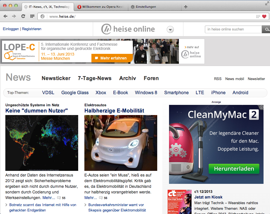The width and height of the screenshot is (270, 214).
Task: Click the search magnifier button
Action: tap(266, 29)
